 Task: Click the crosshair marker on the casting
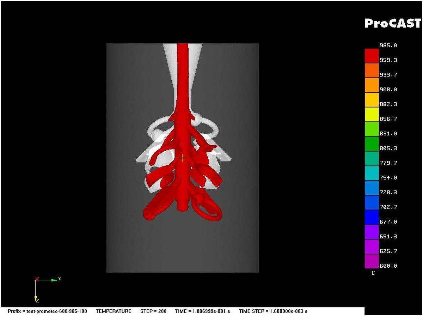coord(182,158)
